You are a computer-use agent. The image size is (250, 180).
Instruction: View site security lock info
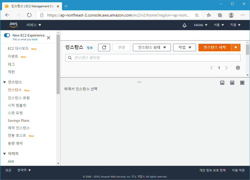pos(42,15)
